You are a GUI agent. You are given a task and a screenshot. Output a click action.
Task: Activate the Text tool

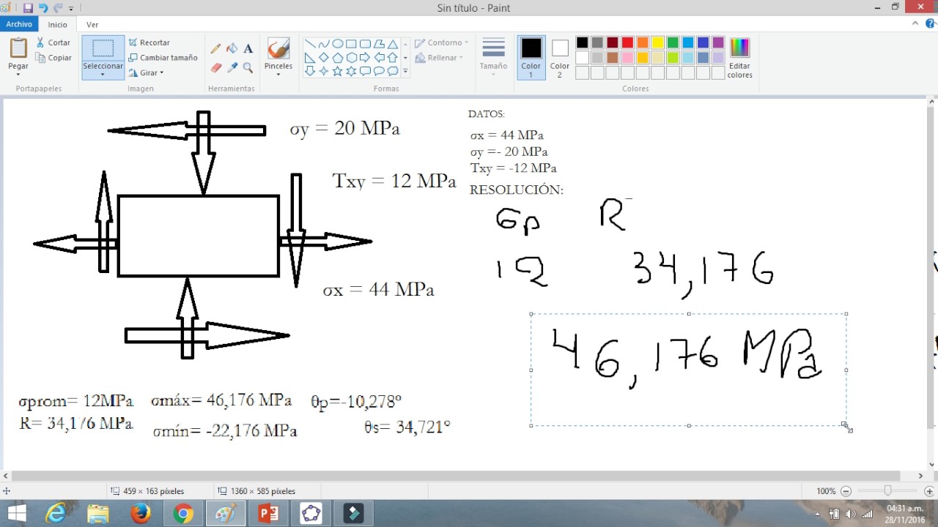point(248,48)
